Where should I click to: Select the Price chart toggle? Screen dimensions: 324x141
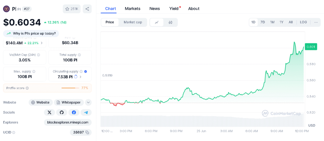110,22
